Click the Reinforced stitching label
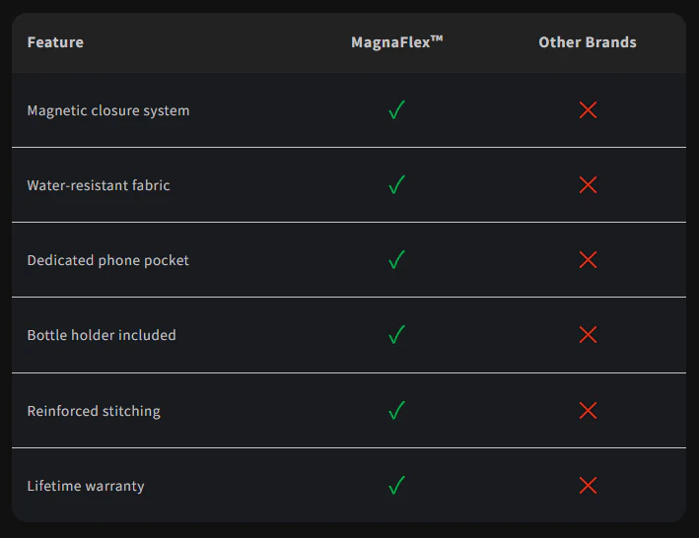 pos(94,411)
